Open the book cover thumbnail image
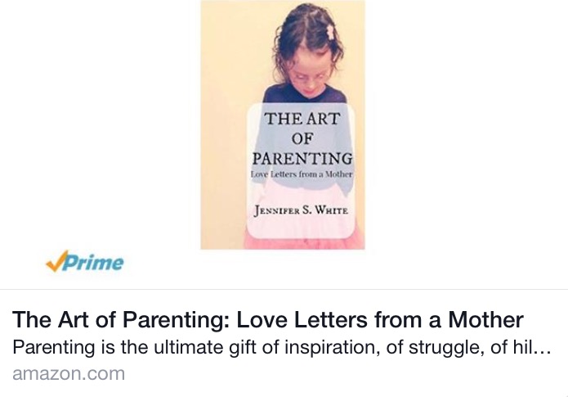568x397 pixels. [283, 124]
